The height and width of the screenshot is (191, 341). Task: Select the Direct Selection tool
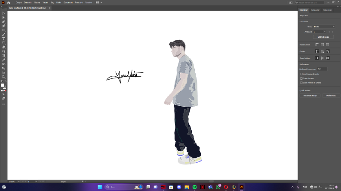click(3, 18)
